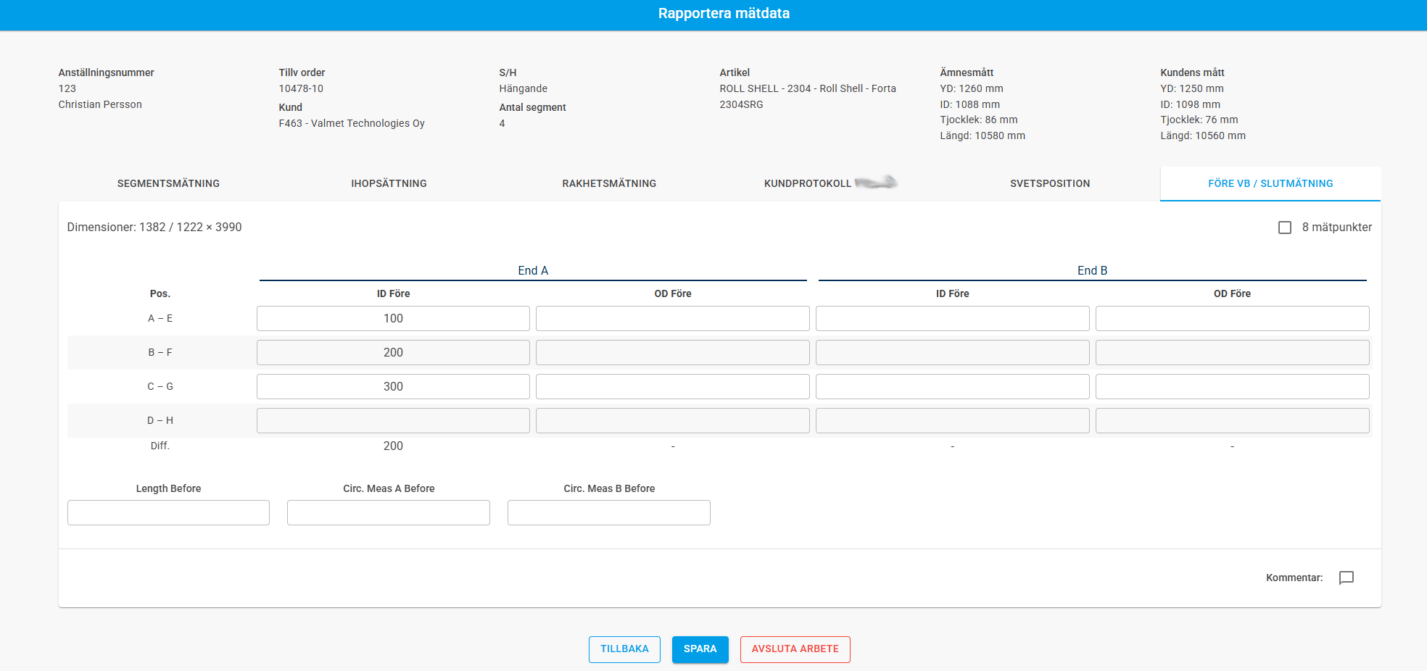Viewport: 1427px width, 671px height.
Task: Click End A OD Före field for B – F
Action: tap(672, 352)
